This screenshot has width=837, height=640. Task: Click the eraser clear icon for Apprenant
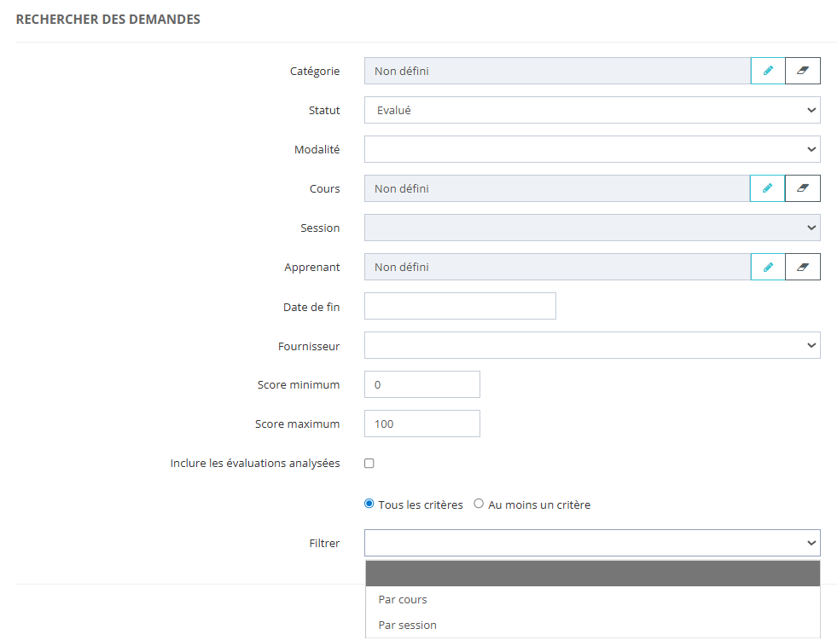(803, 267)
